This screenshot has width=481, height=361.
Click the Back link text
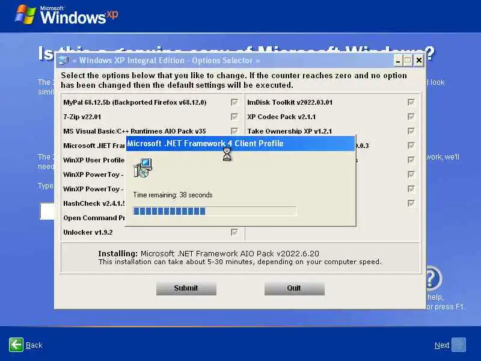click(34, 345)
